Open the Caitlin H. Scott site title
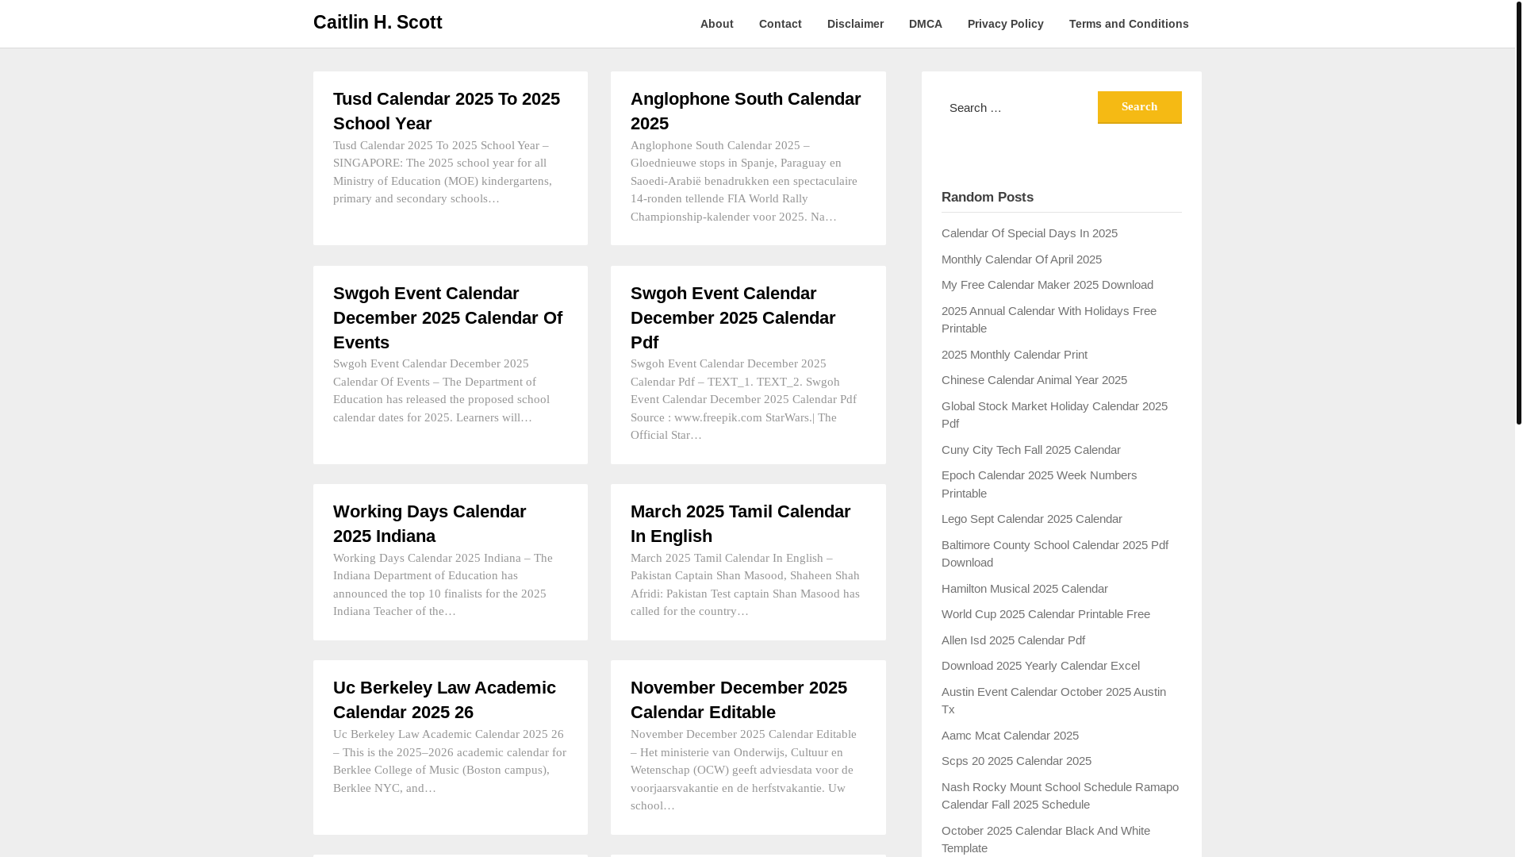Image resolution: width=1523 pixels, height=857 pixels. point(378,22)
